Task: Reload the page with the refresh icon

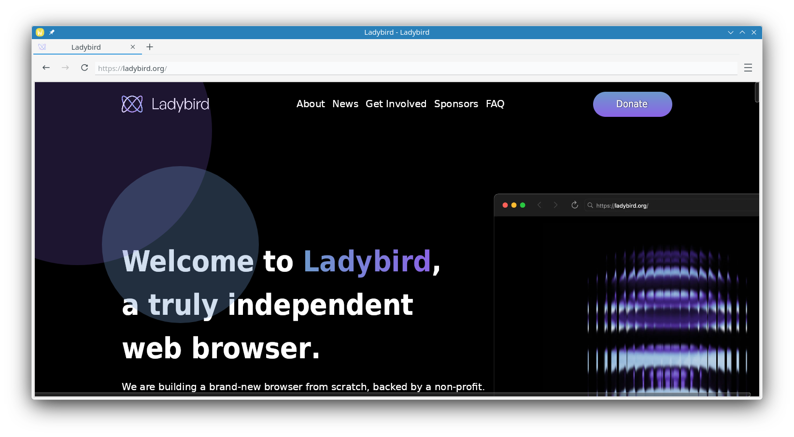Action: coord(85,68)
